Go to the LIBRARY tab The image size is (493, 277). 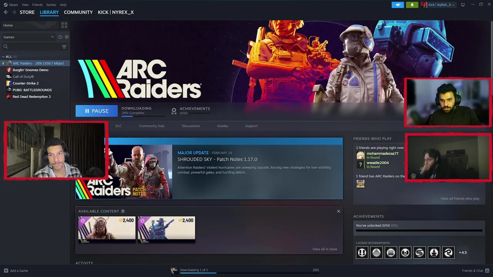click(x=49, y=12)
